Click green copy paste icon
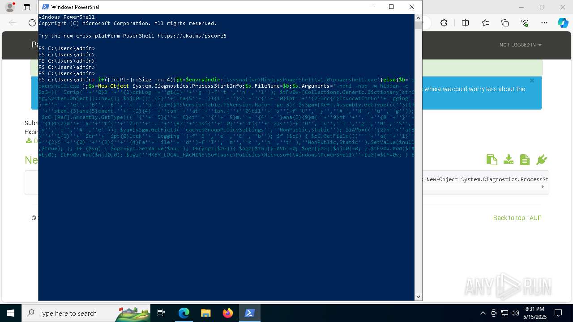This screenshot has width=573, height=322. coord(492,160)
